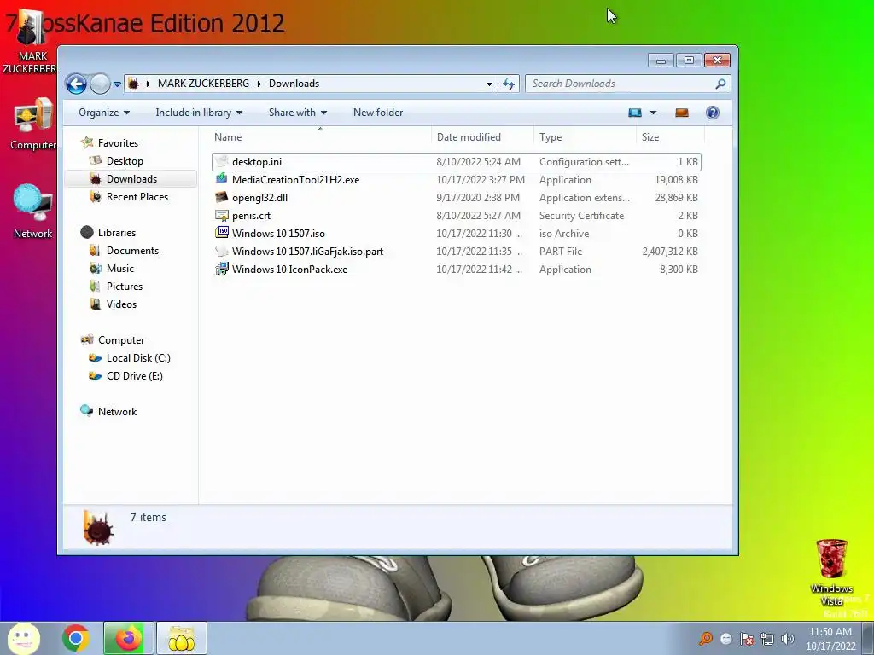Screen dimensions: 874x655
Task: Click Favorites in the navigation pane
Action: [x=118, y=143]
